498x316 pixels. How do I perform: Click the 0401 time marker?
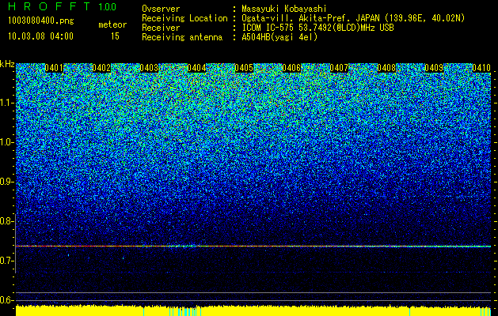tap(54, 68)
